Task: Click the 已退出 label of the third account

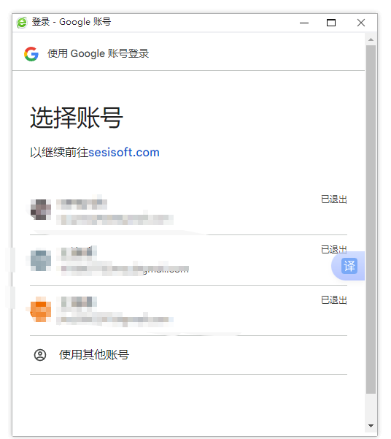Action: click(x=334, y=300)
